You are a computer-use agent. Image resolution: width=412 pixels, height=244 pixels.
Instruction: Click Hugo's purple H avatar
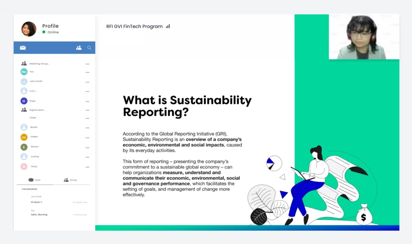[x=24, y=101]
